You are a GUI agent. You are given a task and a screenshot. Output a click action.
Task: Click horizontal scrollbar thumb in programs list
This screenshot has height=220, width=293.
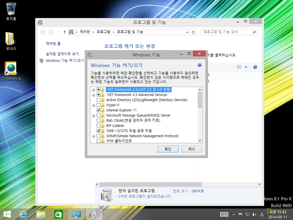click(x=151, y=184)
